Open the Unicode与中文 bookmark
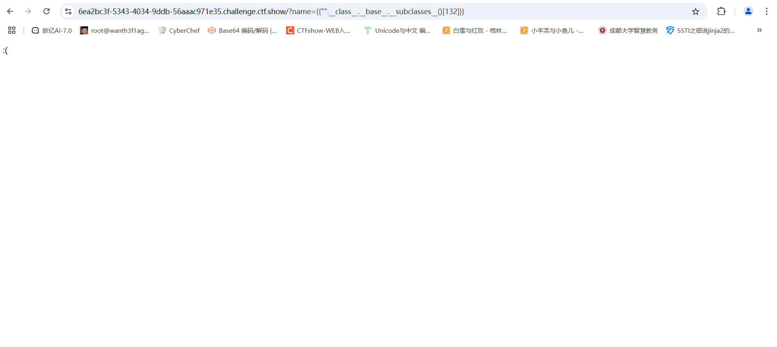This screenshot has width=777, height=347. [397, 30]
